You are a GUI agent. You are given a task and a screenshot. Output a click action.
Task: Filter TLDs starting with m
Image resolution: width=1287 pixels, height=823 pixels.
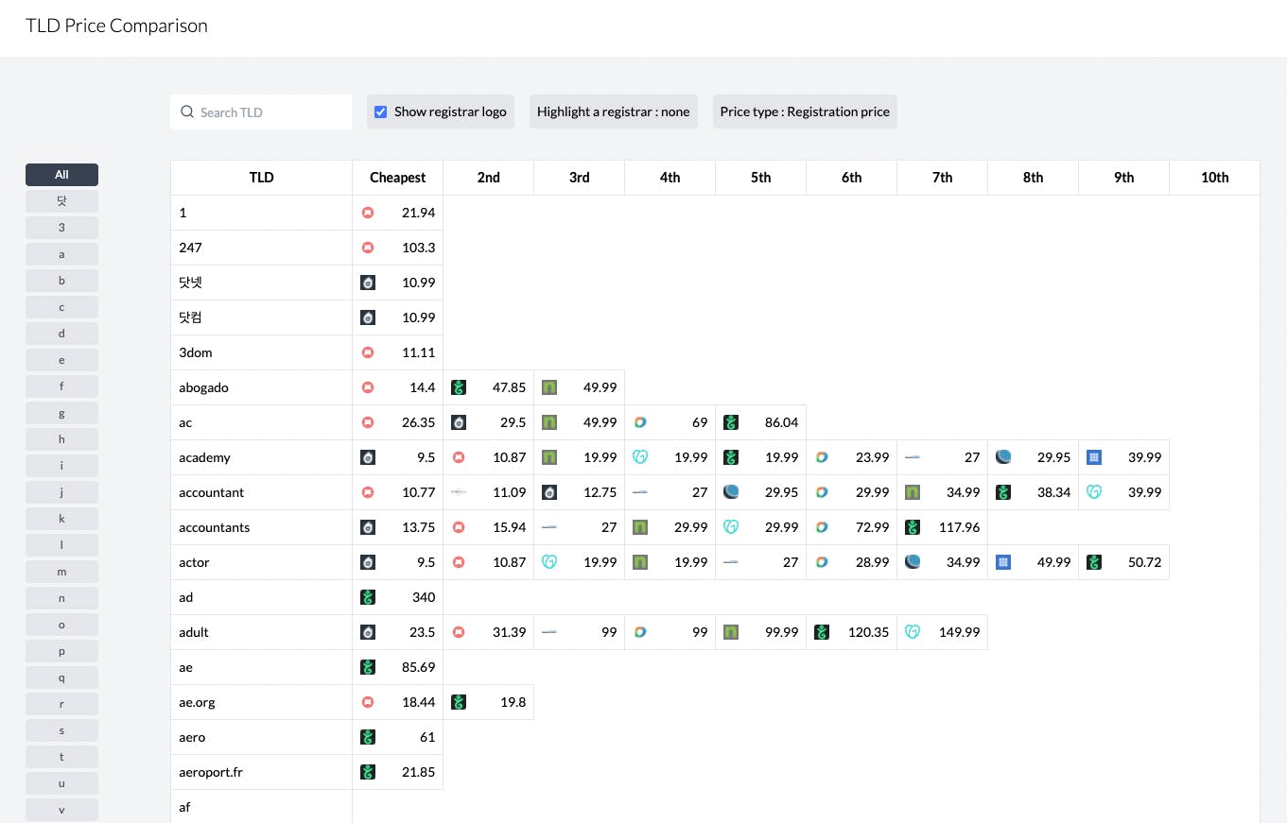pyautogui.click(x=61, y=572)
